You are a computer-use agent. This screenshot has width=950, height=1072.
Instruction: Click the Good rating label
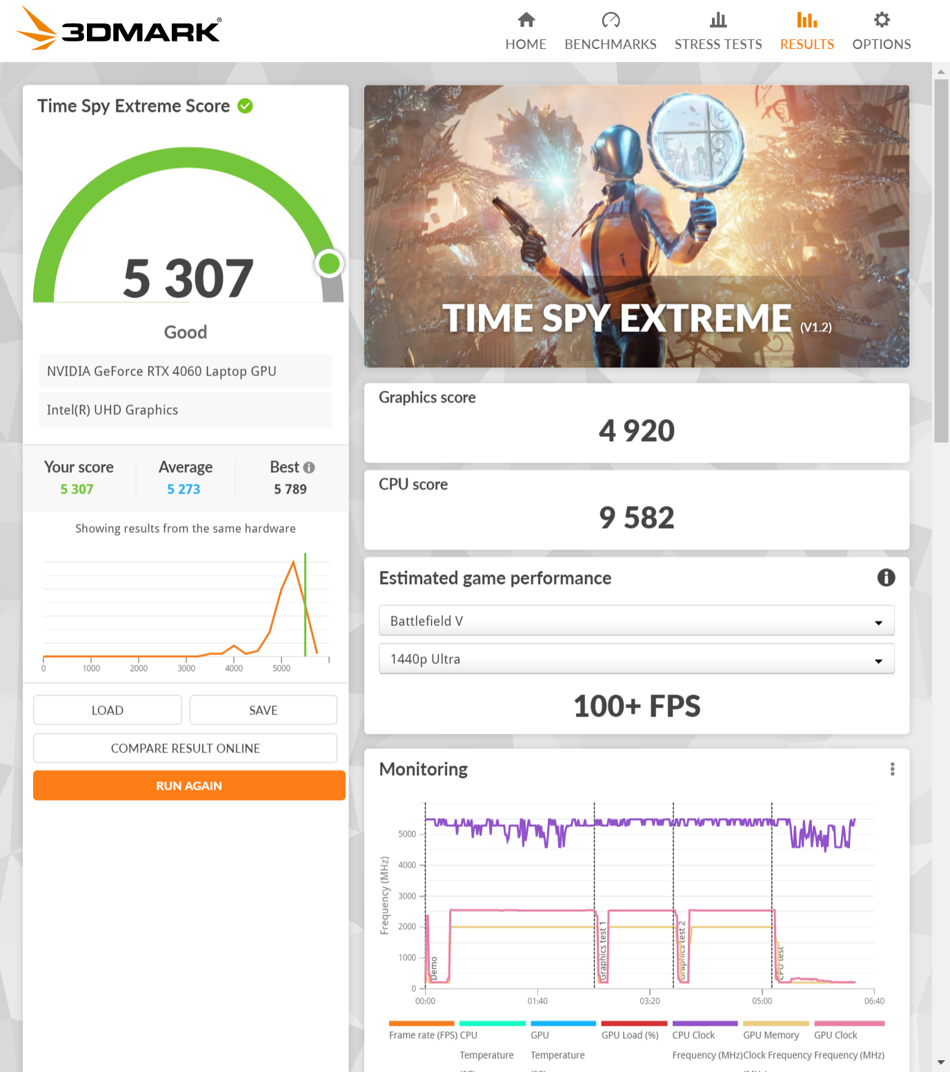[186, 332]
